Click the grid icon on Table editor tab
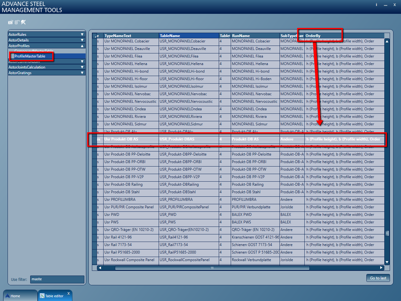This screenshot has width=401, height=301. coord(42,295)
